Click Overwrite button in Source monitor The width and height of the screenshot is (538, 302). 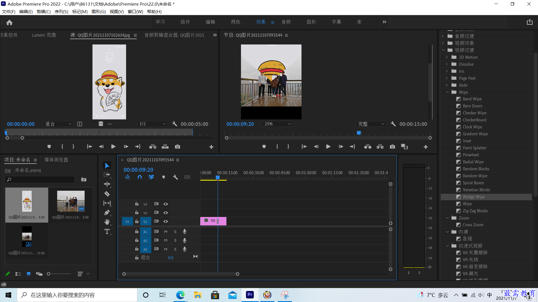pos(165,147)
